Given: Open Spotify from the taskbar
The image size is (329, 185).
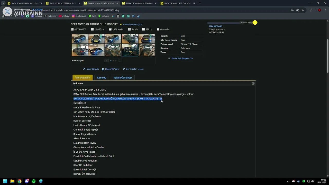Looking at the screenshot, I should pos(34,181).
